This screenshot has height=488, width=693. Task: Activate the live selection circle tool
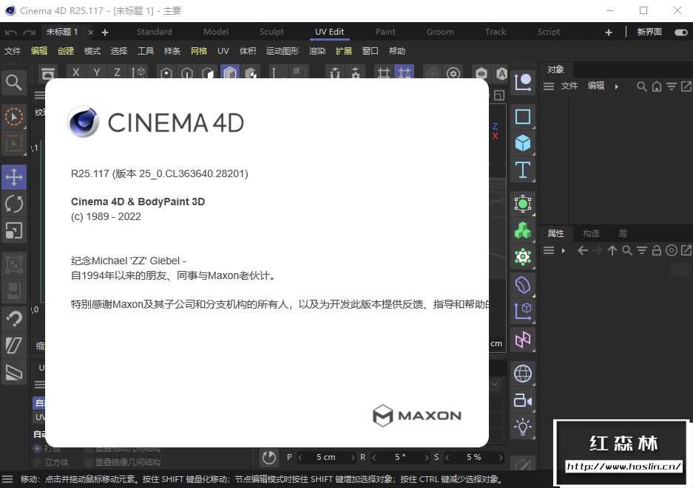(14, 117)
